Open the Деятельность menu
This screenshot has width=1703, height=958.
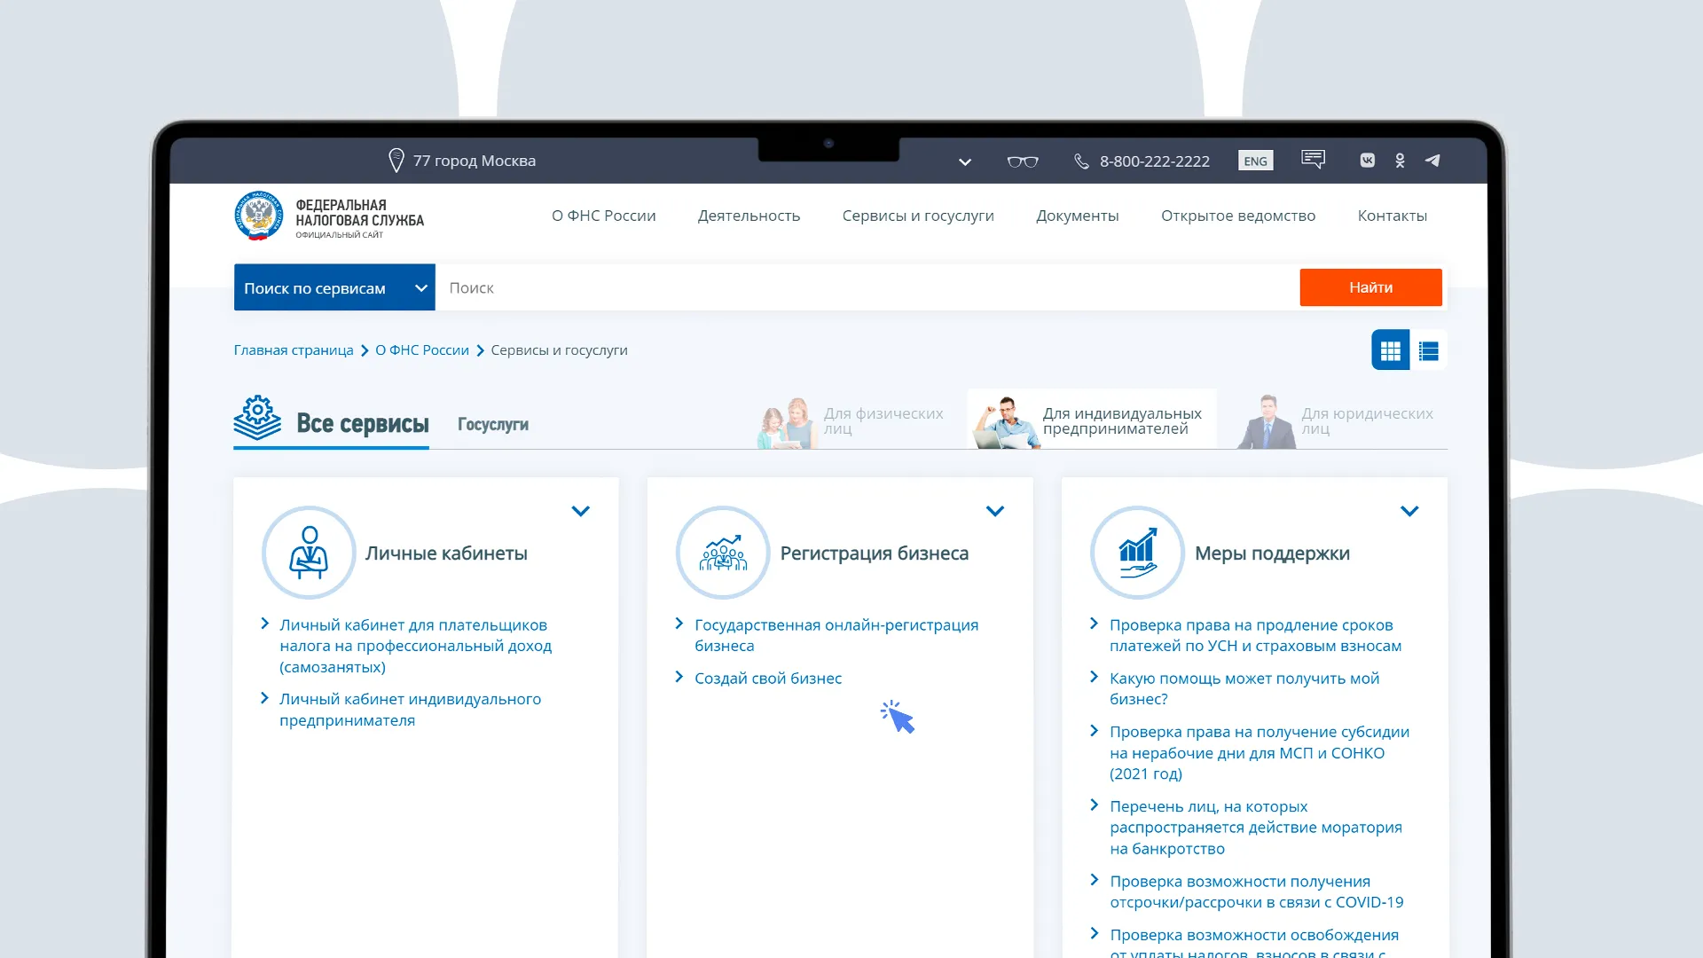pyautogui.click(x=749, y=216)
